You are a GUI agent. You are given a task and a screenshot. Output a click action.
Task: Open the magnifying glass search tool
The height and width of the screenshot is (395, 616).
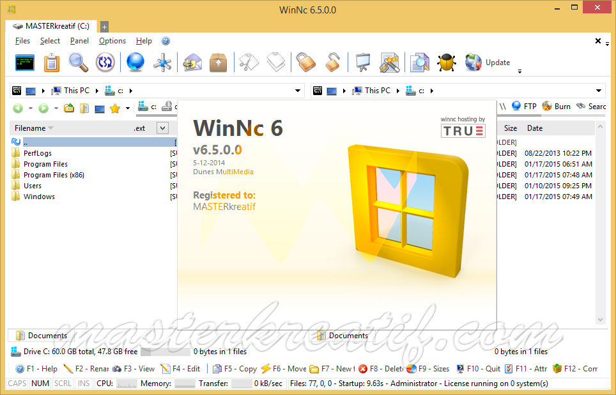point(78,63)
